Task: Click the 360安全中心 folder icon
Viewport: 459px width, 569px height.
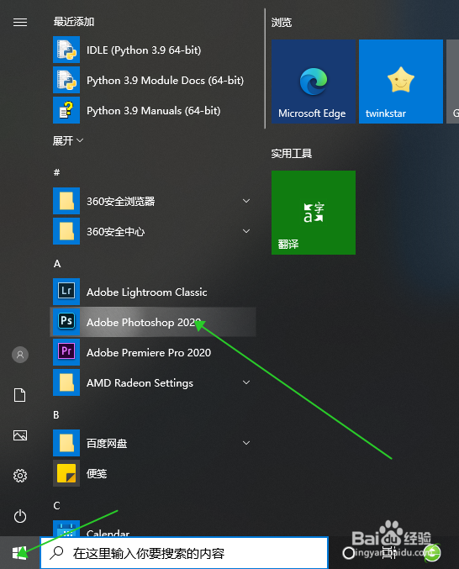Action: pos(66,231)
